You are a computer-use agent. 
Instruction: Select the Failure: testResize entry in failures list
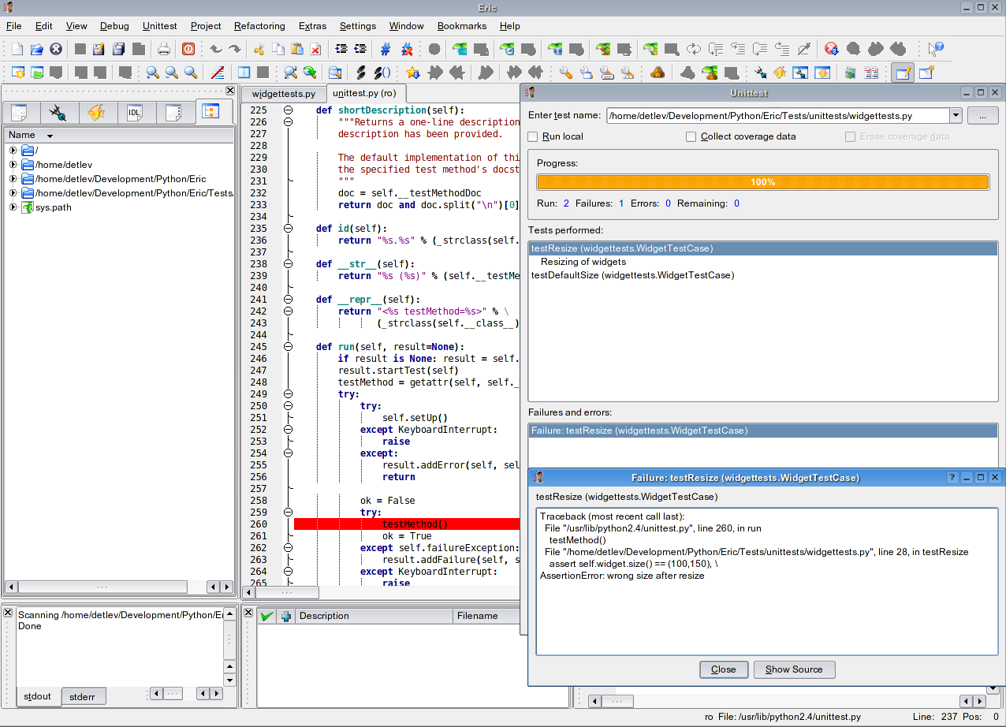click(762, 431)
